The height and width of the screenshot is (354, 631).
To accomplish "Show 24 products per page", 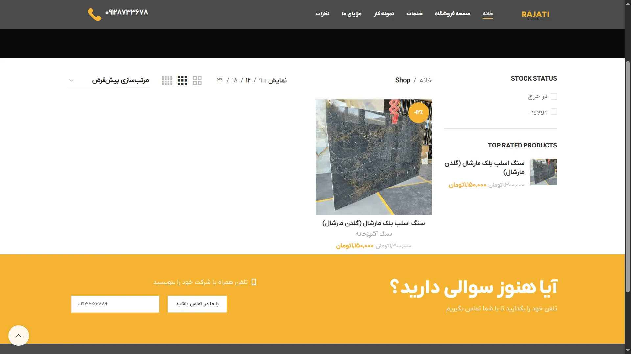I will 220,80.
